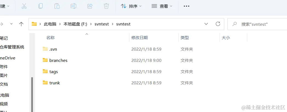Open OneDrive in the sidebar
The image size is (287, 112).
click(8, 58)
